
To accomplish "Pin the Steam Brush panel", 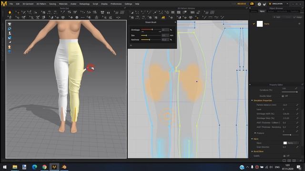I will point(175,22).
